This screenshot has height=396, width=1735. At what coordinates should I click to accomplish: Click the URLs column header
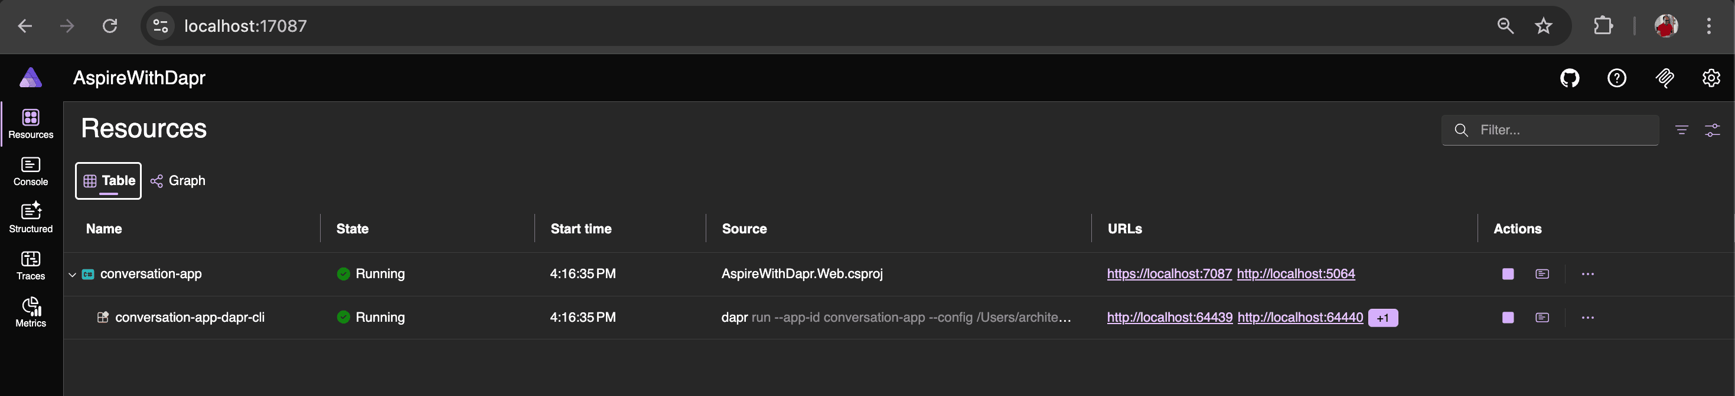tap(1125, 229)
